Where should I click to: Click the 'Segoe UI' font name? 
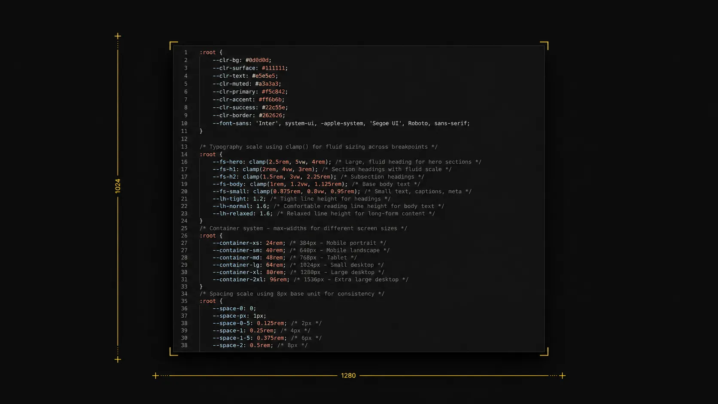click(386, 123)
